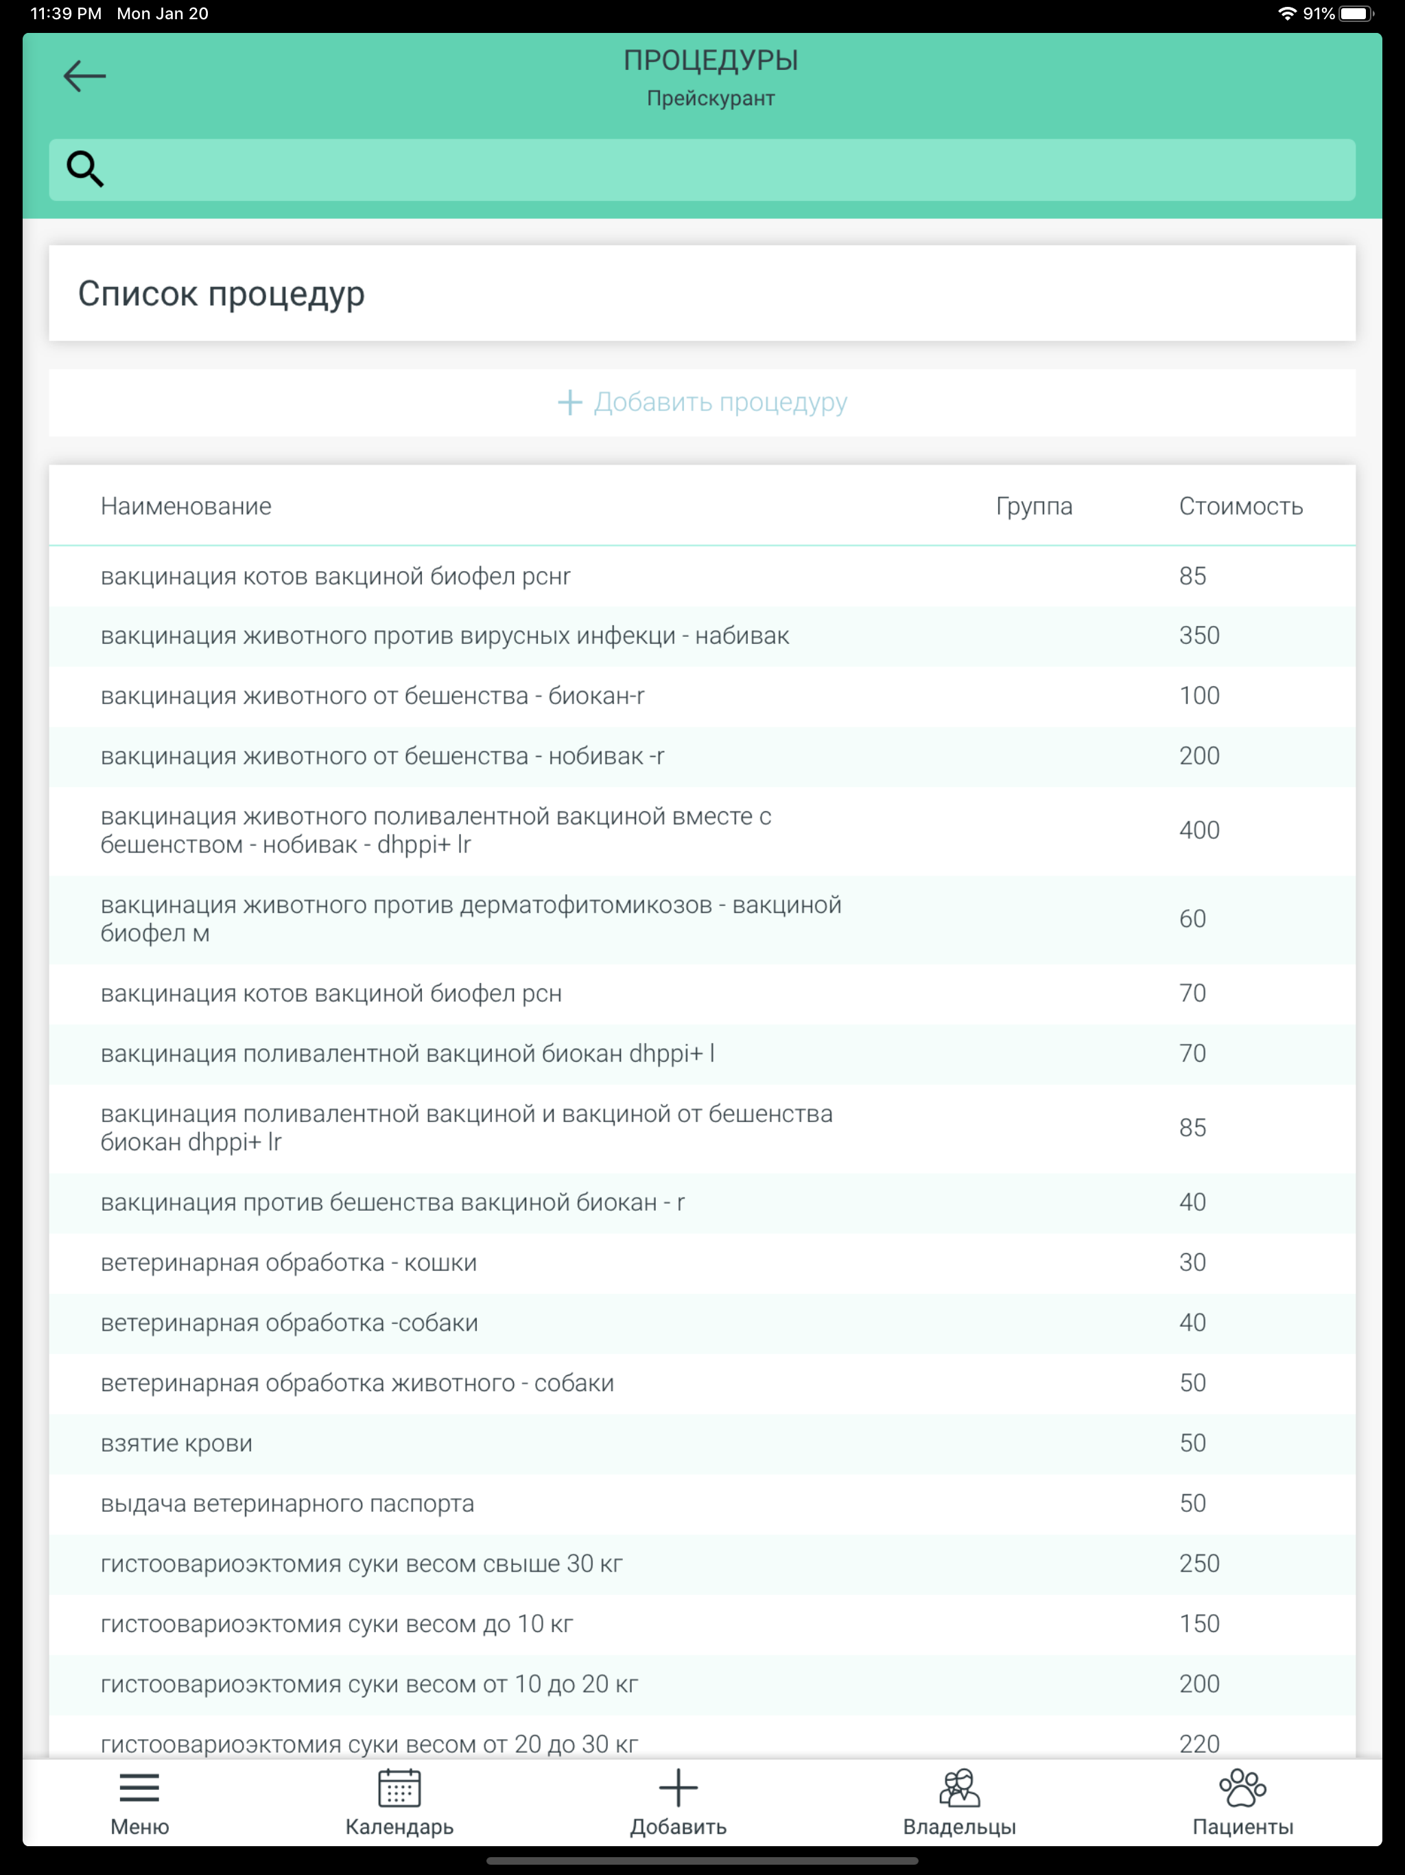Click Добавить процедуру button

pos(702,403)
